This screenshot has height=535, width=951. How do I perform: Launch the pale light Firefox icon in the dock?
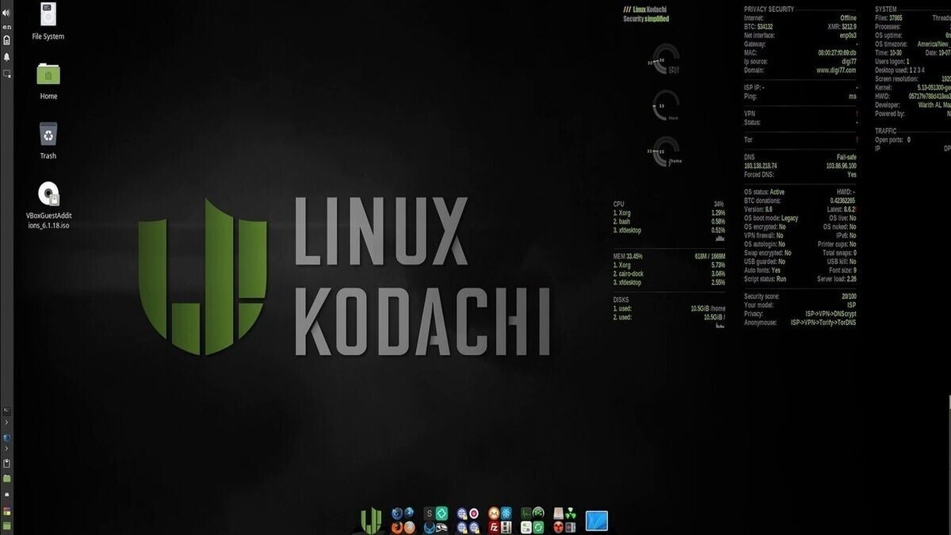[409, 528]
